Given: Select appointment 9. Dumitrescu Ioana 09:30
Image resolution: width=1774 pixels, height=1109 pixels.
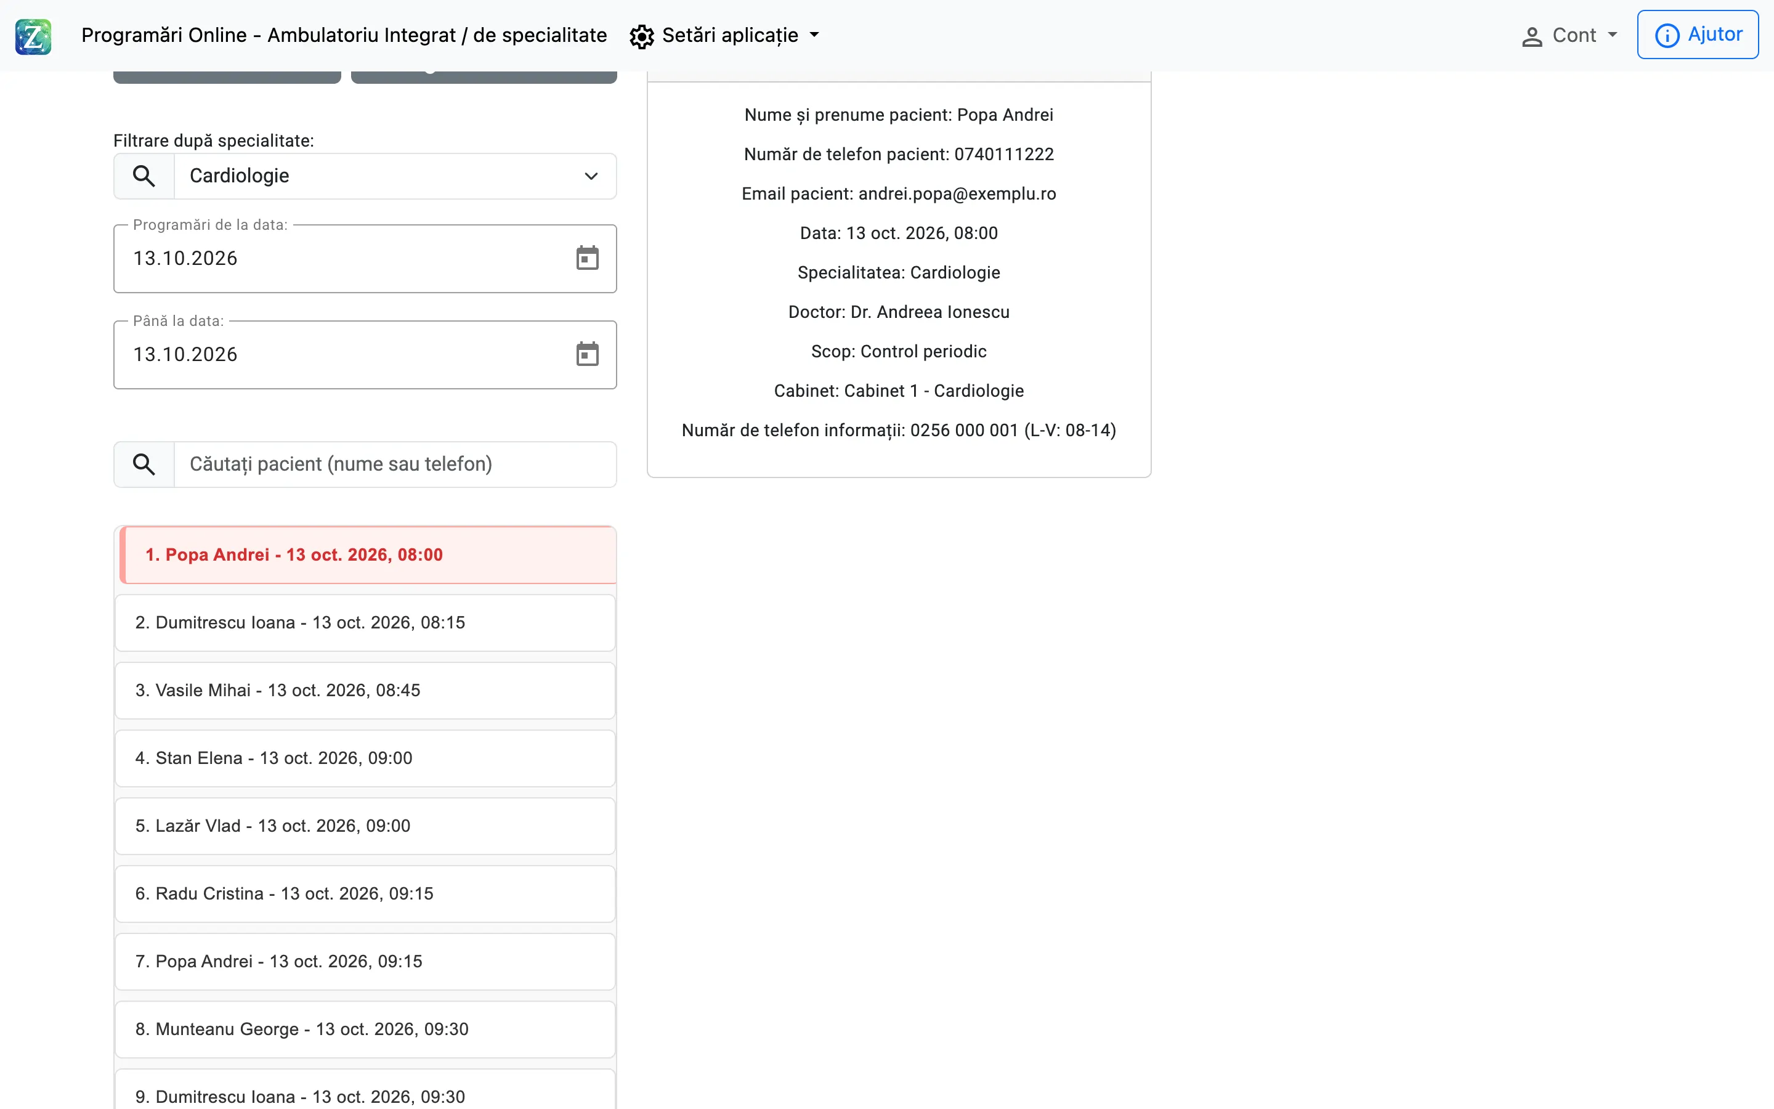Looking at the screenshot, I should (x=365, y=1090).
